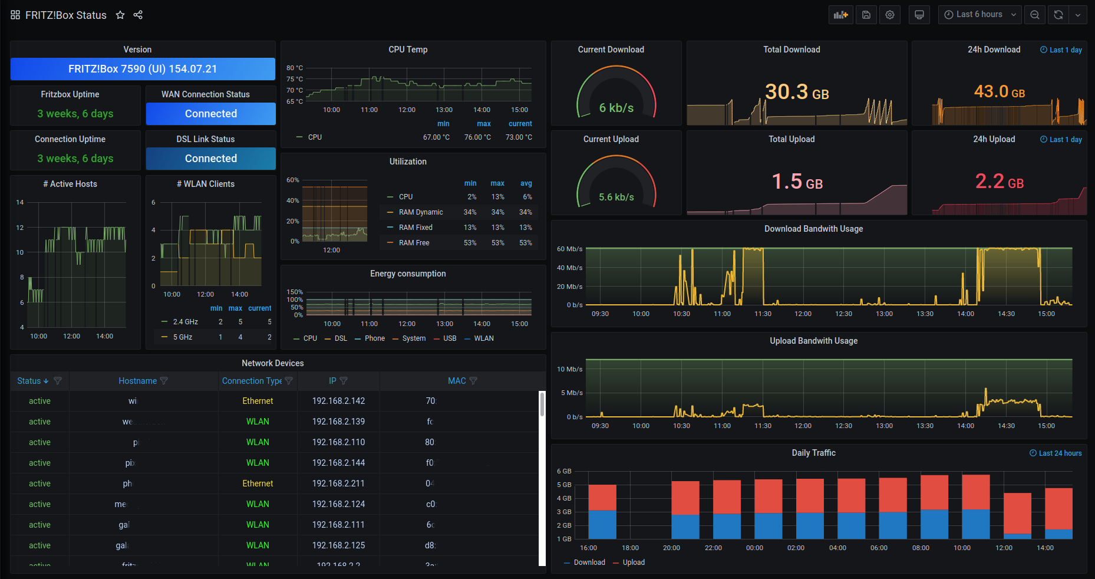Image resolution: width=1095 pixels, height=579 pixels.
Task: Filter the Status column
Action: pos(58,381)
